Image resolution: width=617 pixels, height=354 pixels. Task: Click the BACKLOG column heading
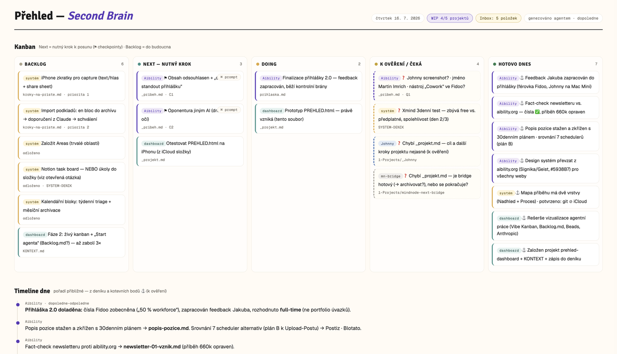(35, 64)
